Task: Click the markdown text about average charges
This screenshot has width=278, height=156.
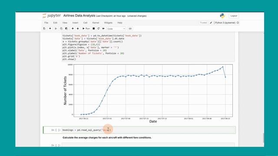Action: tap(107, 138)
